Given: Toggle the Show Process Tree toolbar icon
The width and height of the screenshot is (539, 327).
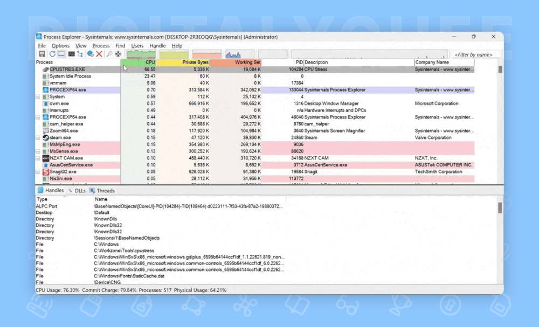Looking at the screenshot, I should pyautogui.click(x=80, y=54).
